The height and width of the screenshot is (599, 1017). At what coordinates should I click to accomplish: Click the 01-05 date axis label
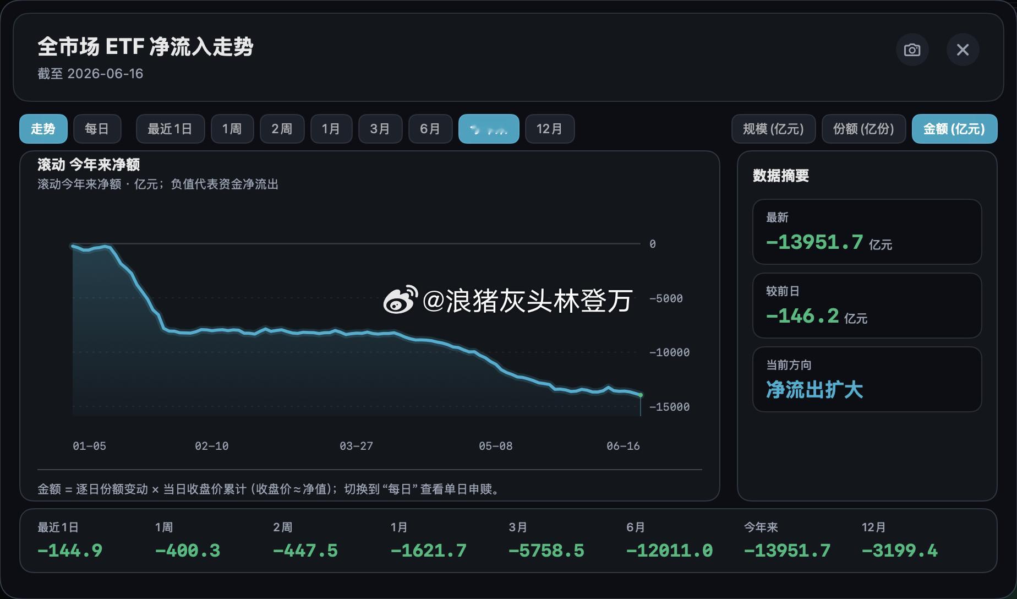click(89, 446)
